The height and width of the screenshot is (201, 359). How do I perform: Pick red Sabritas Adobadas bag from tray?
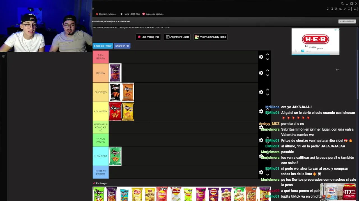162,194
